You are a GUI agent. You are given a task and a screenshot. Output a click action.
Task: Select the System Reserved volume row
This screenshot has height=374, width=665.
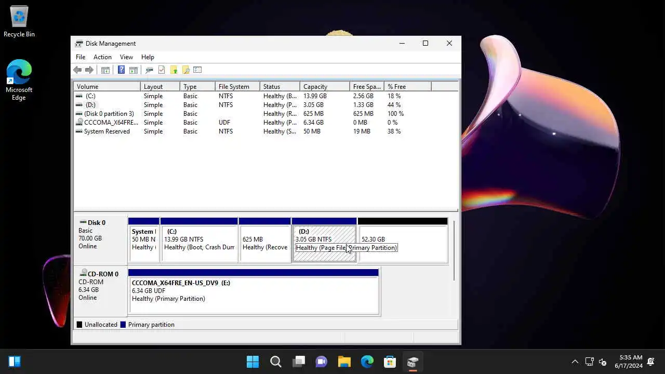[265, 131]
